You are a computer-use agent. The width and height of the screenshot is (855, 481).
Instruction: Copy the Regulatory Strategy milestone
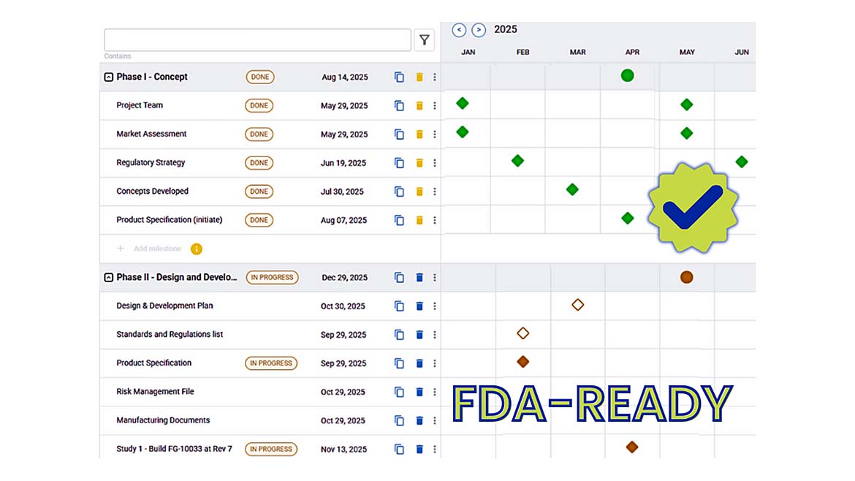[399, 162]
